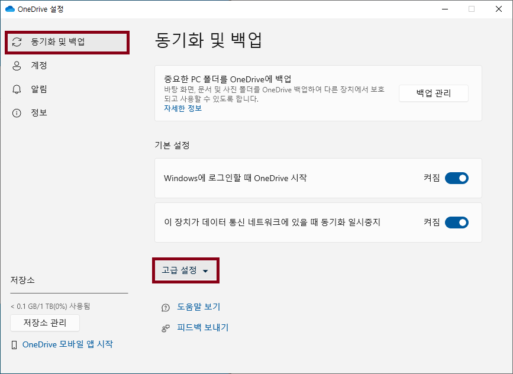Open the 정보 tab
The image size is (513, 374).
pyautogui.click(x=67, y=113)
